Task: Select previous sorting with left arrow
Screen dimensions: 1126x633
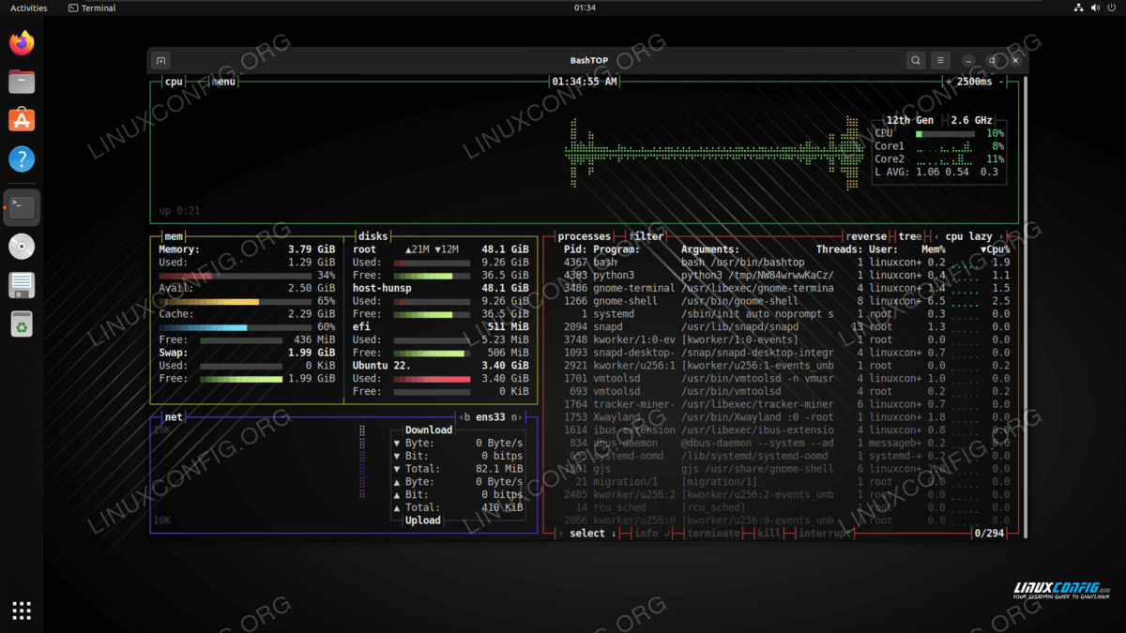Action: point(936,237)
